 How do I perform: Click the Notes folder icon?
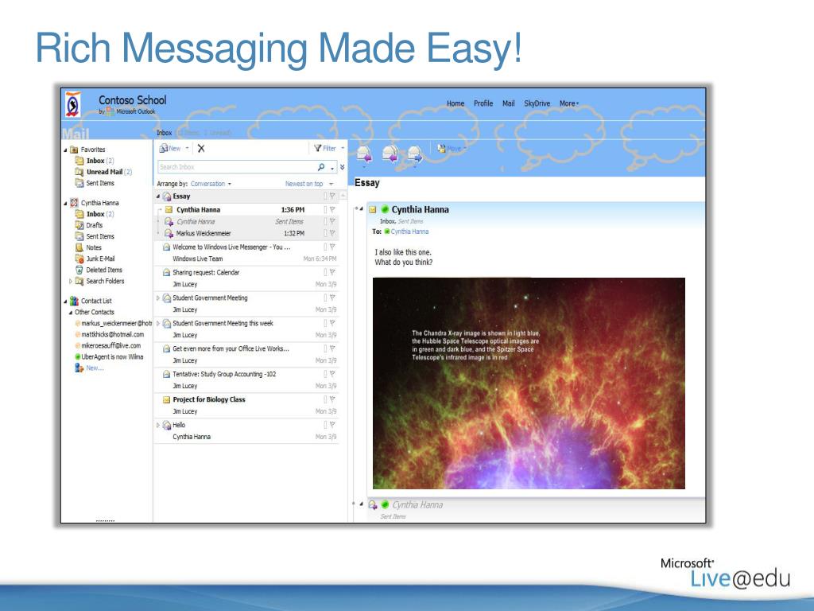point(79,247)
